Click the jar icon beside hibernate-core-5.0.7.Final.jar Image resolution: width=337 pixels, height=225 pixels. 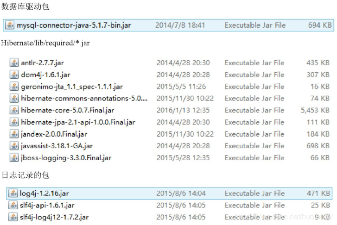tap(14, 110)
